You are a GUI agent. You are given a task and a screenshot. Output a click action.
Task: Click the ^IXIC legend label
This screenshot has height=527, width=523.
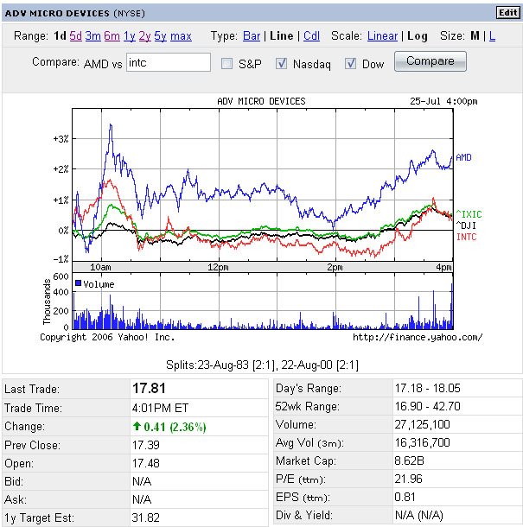pos(469,214)
